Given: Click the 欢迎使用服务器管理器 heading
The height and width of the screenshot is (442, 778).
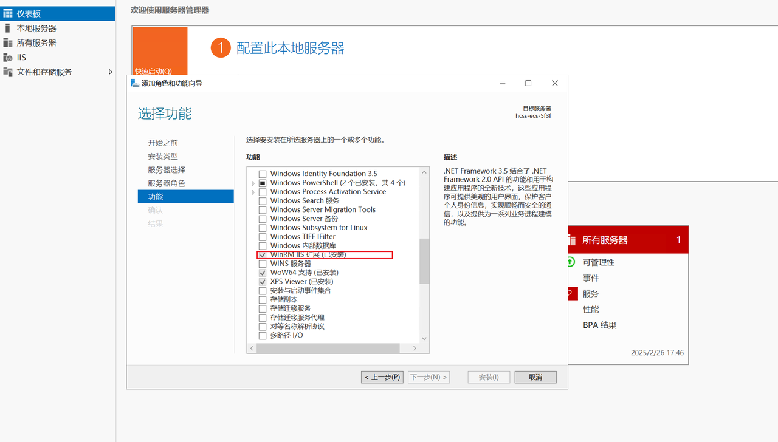Looking at the screenshot, I should point(170,10).
